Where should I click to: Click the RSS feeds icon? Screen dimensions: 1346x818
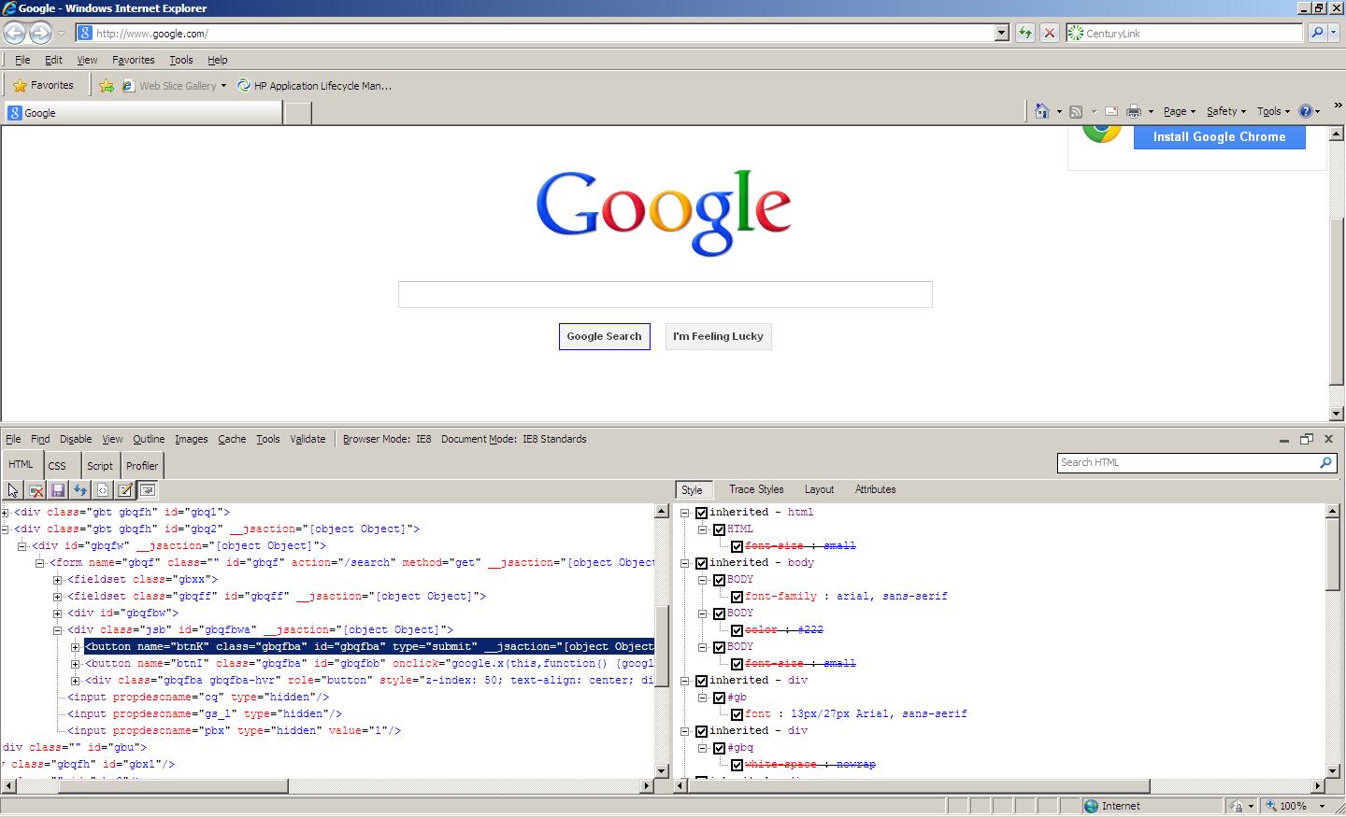tap(1076, 111)
